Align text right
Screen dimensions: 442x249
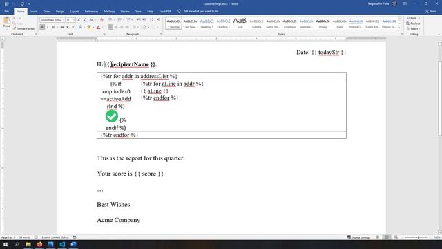point(122,27)
